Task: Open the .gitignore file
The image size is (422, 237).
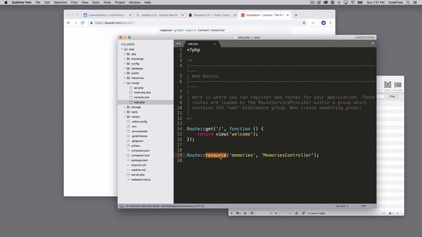Action: (137, 141)
